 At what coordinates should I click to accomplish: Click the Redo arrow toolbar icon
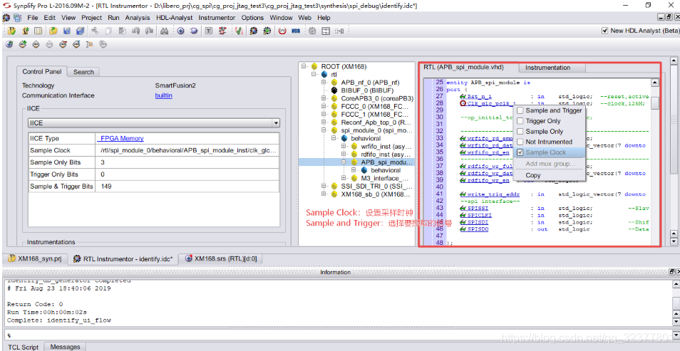149,31
